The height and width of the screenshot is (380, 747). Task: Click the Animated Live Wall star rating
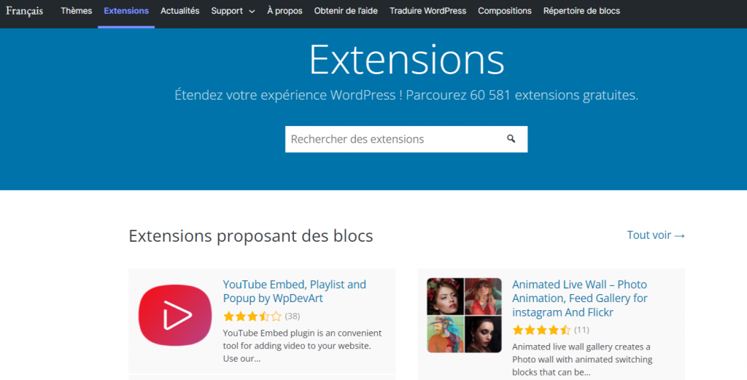tap(541, 330)
